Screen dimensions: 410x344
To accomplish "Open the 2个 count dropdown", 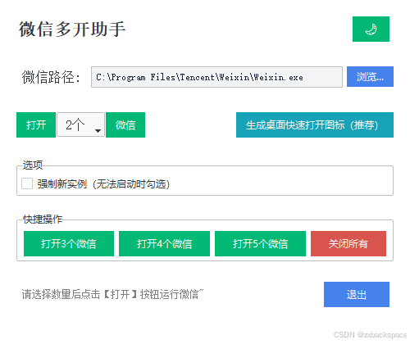I will (x=80, y=124).
